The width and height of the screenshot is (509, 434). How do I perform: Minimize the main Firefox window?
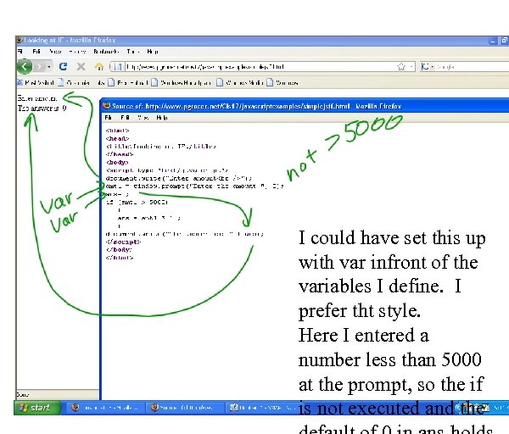(494, 41)
